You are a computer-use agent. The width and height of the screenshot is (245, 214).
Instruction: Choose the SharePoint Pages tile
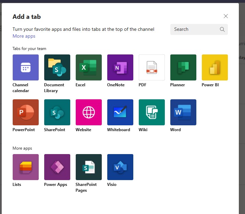tap(89, 167)
